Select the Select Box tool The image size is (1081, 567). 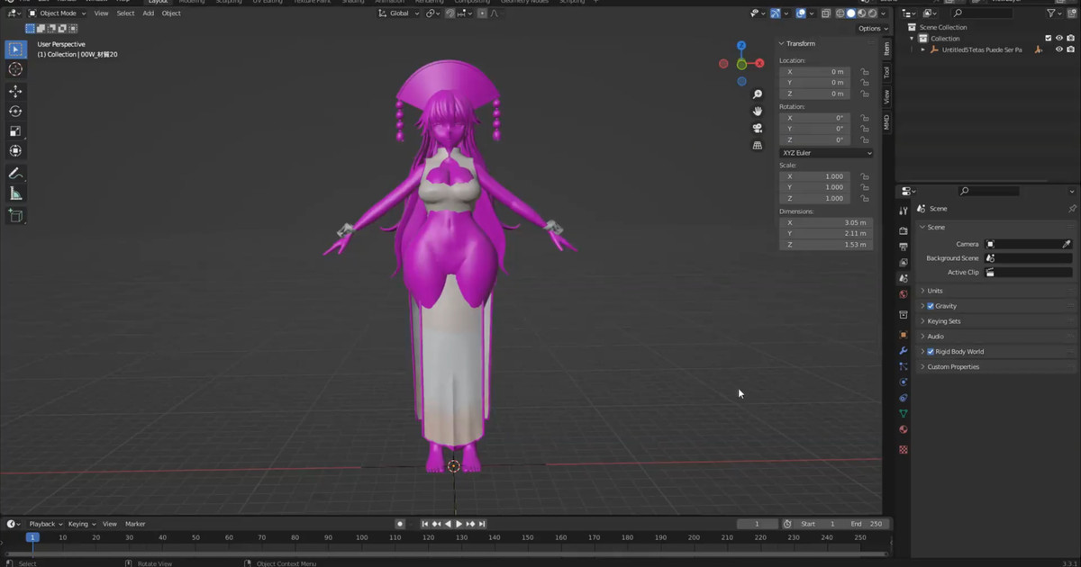click(x=15, y=49)
